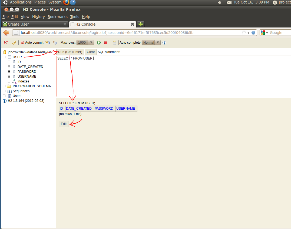Bookmark this page with the star icon
This screenshot has width=291, height=229.
click(244, 33)
